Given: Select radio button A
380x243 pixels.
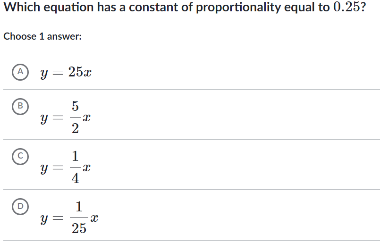Looking at the screenshot, I should (x=20, y=72).
